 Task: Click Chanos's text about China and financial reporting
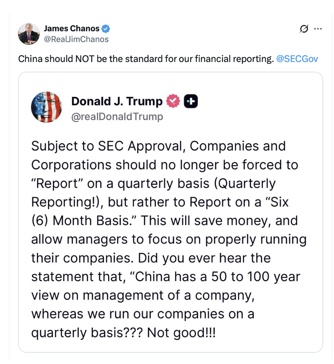146,59
